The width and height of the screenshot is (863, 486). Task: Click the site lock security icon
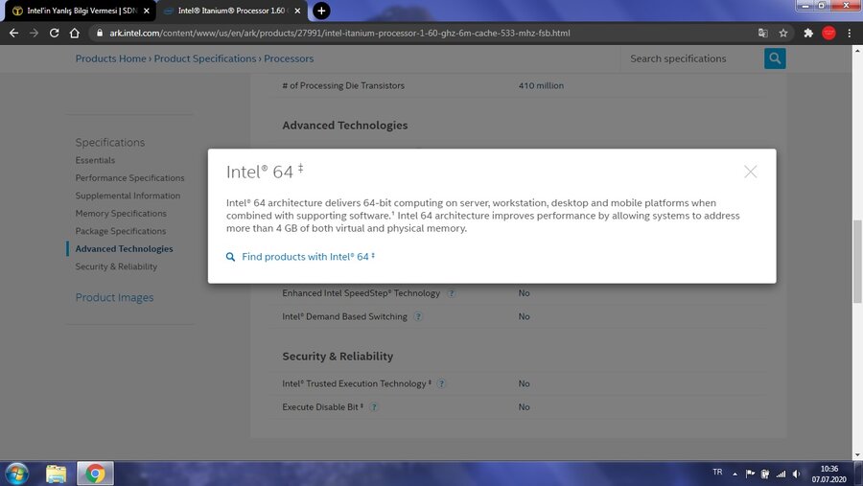99,33
